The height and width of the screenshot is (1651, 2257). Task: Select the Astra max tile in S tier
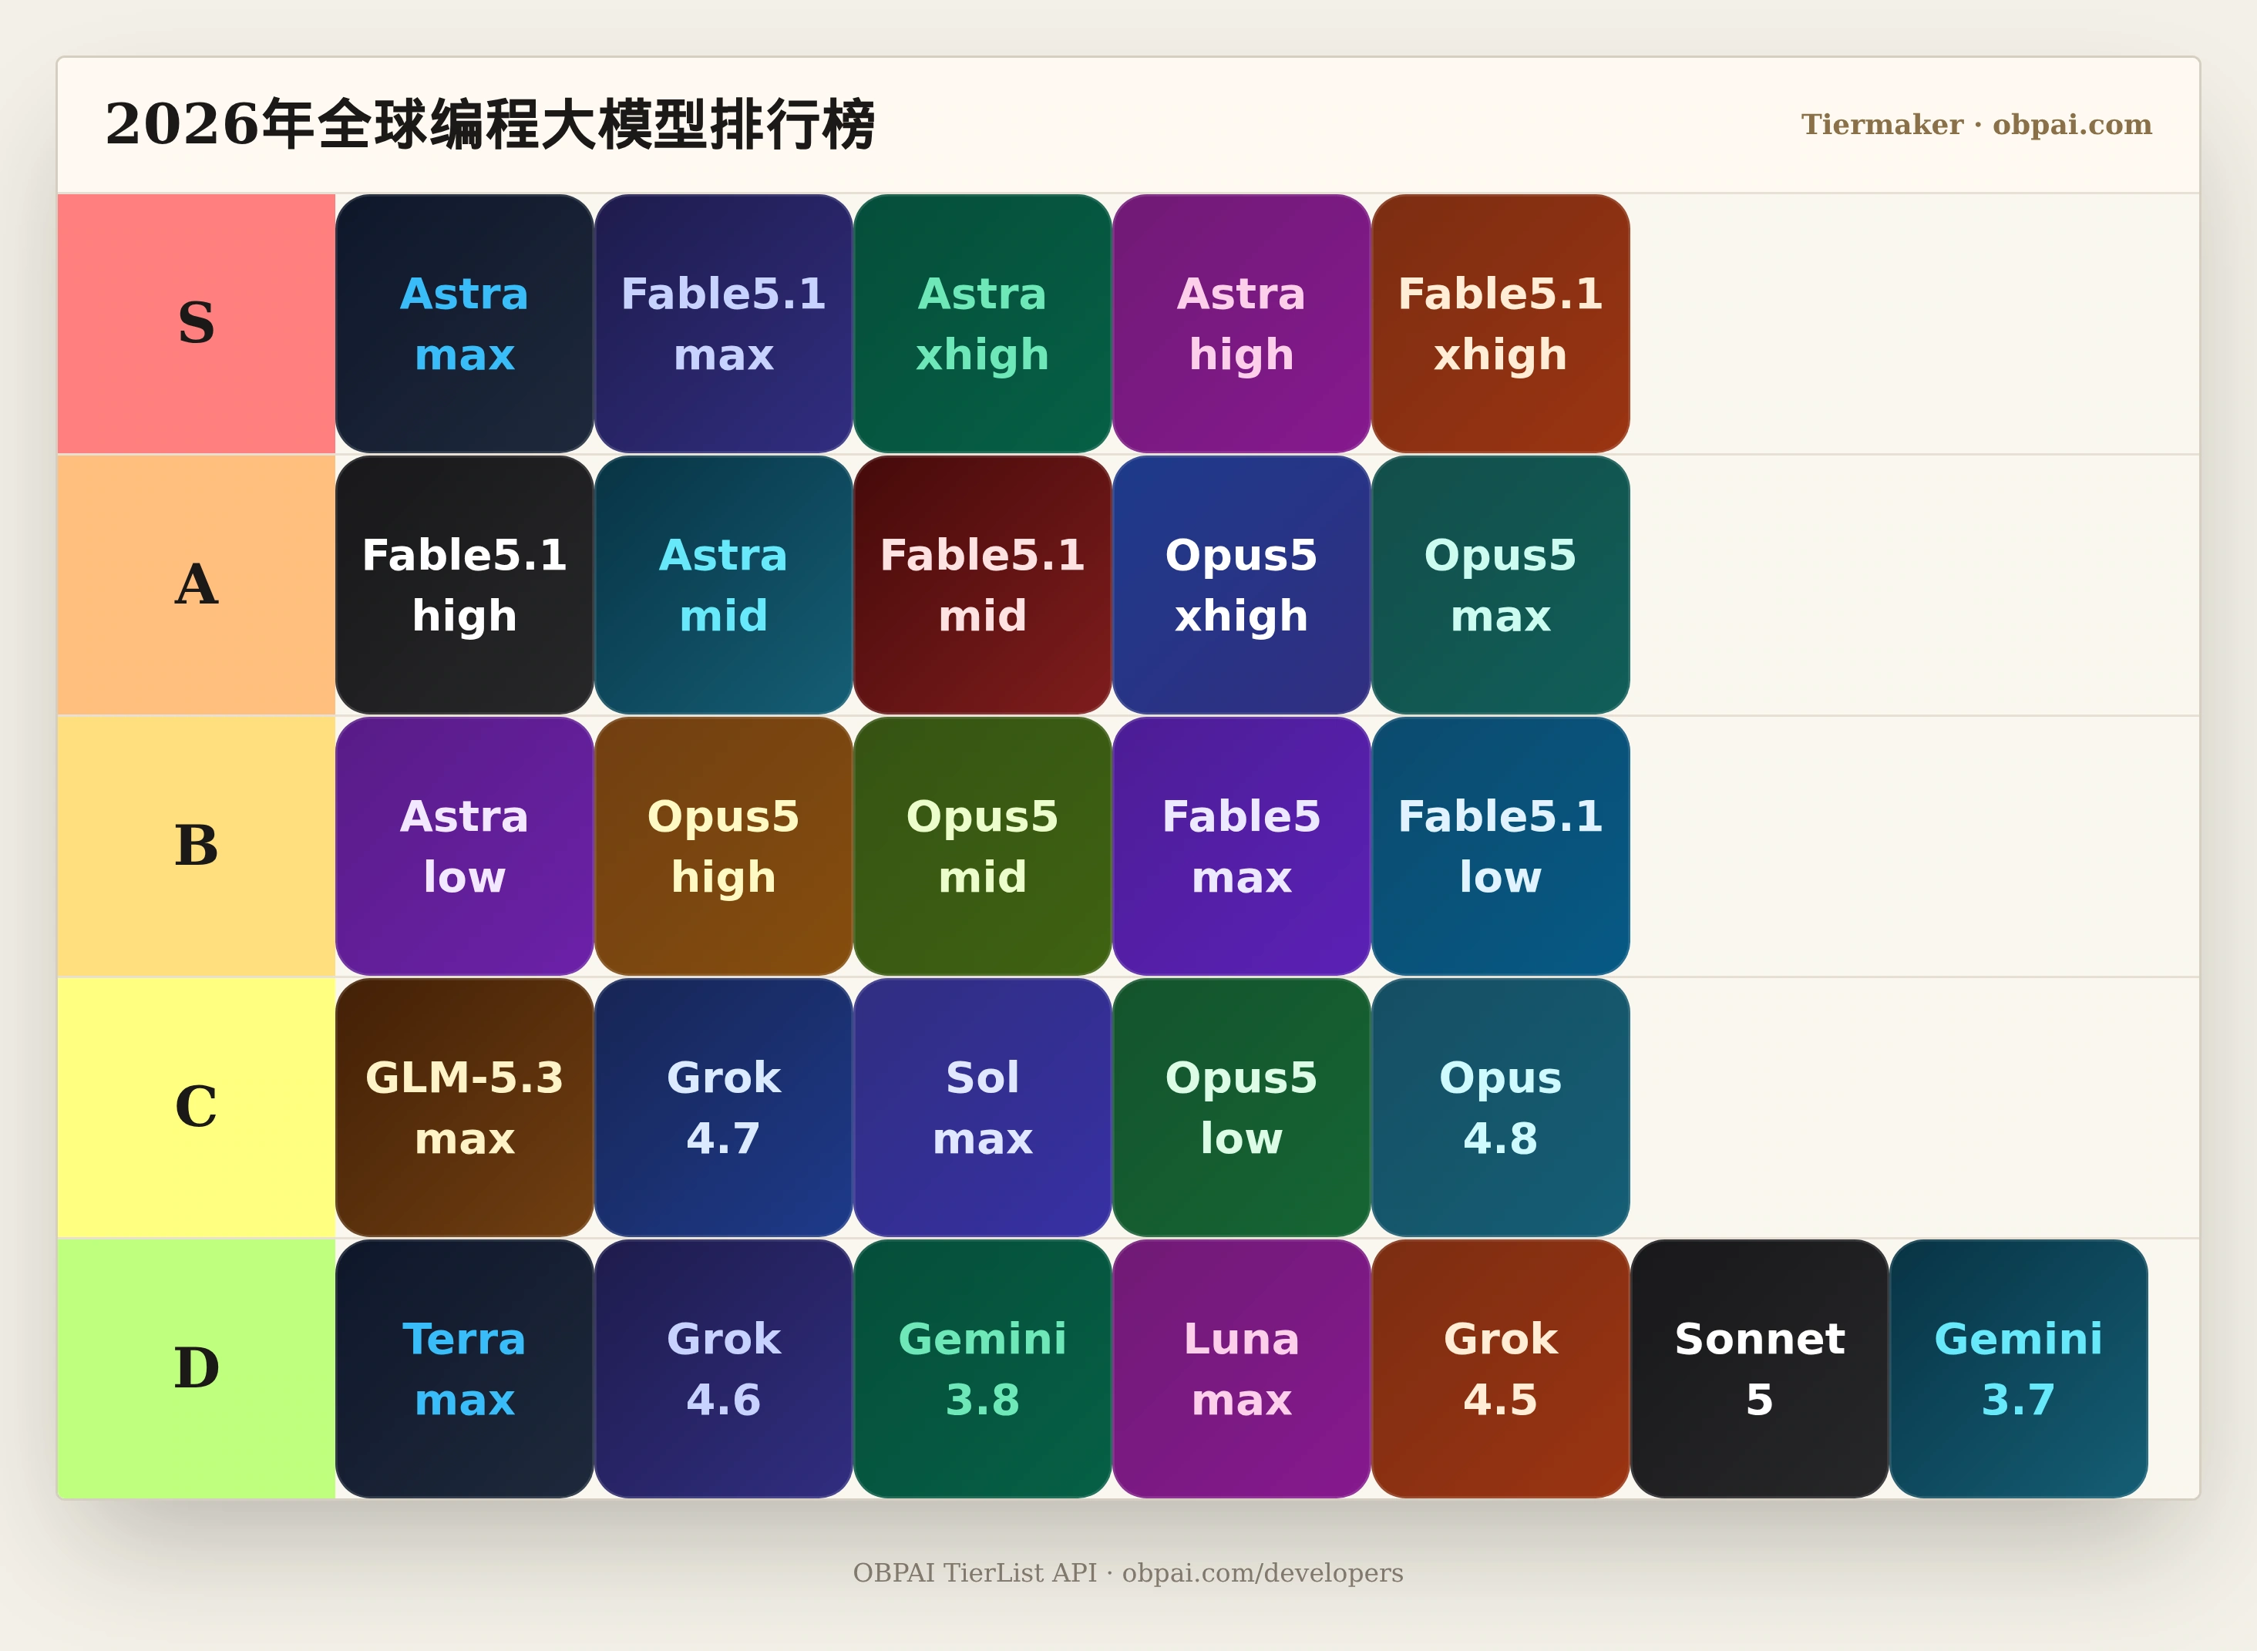[465, 324]
